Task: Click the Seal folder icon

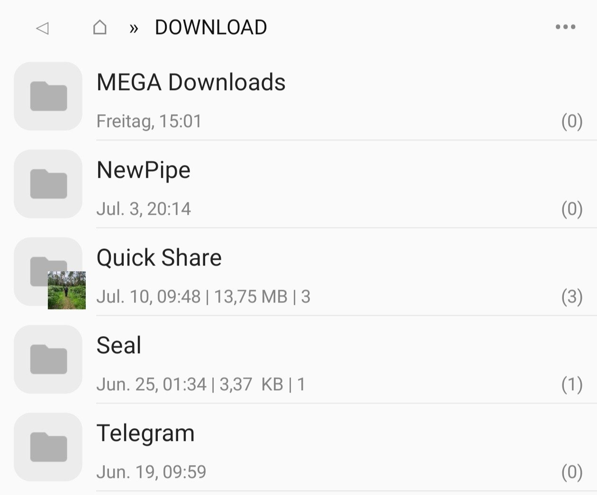Action: point(48,359)
